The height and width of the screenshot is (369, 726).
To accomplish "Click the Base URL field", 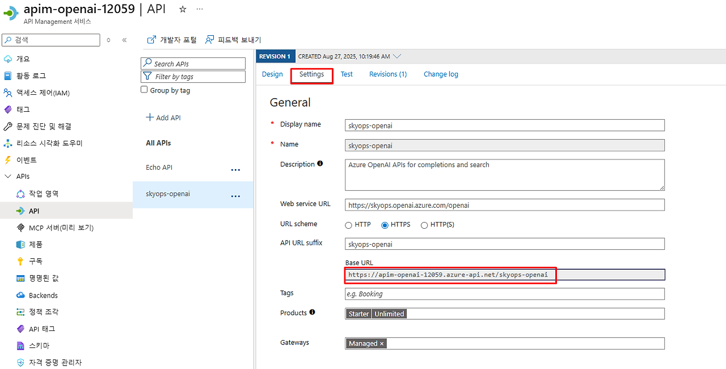I will [505, 275].
